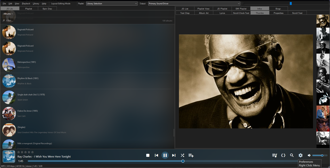Open the Album Art tab

(204, 13)
